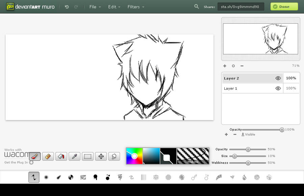Viewport: 304px width, 196px height.
Task: Hide Layer 2 using its eye icon
Action: coord(278,78)
